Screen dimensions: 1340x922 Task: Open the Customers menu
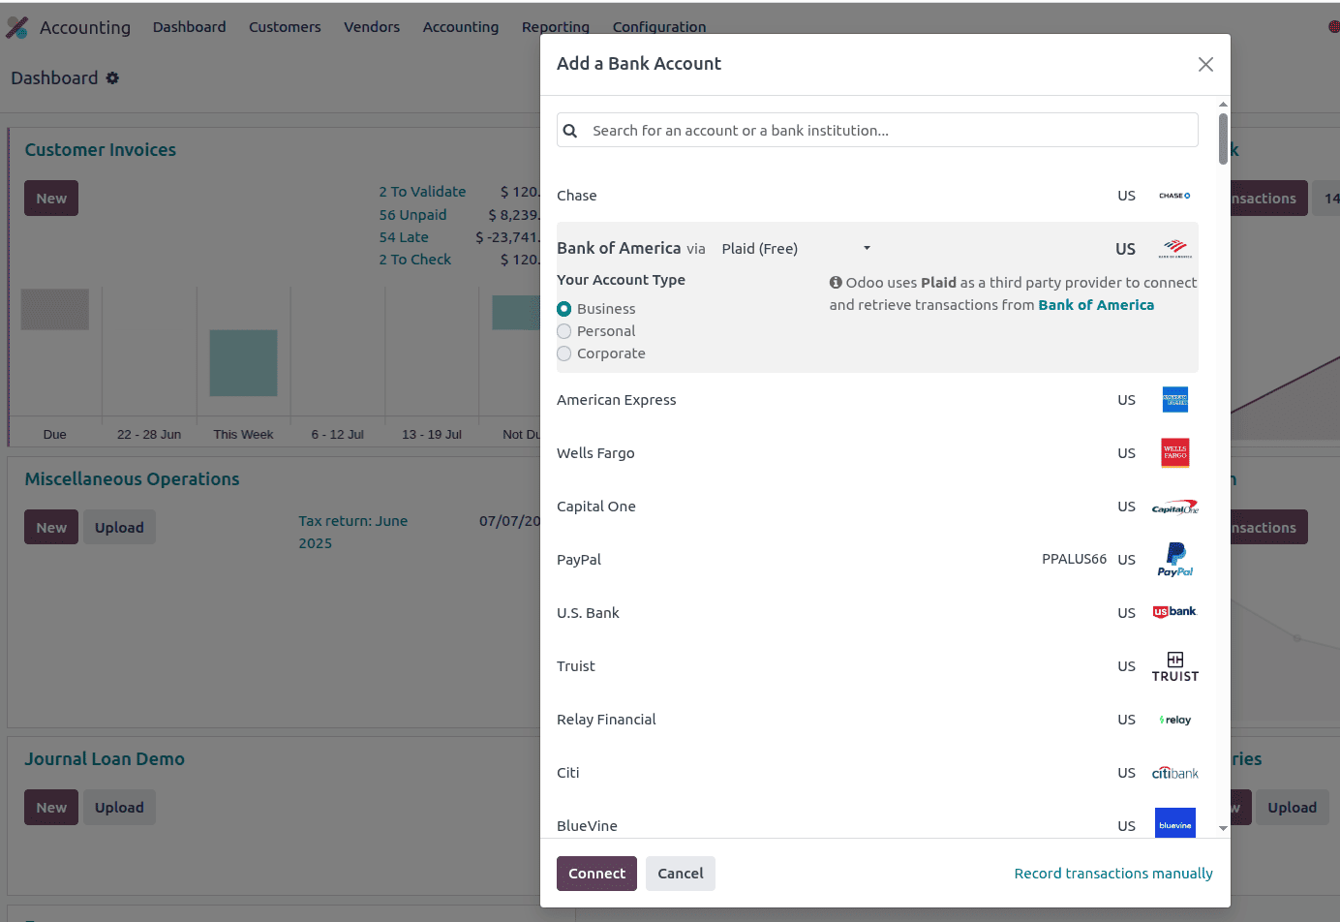click(285, 27)
